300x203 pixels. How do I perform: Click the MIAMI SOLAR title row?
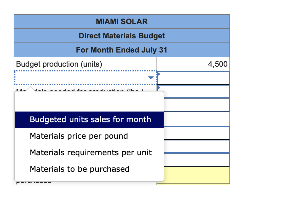click(x=122, y=22)
